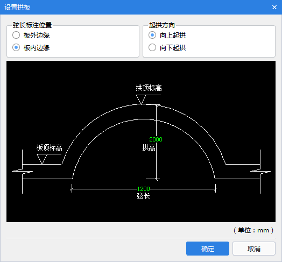282x262 pixels.
Task: Click the 板顶标高 label in diagram
Action: 50,147
